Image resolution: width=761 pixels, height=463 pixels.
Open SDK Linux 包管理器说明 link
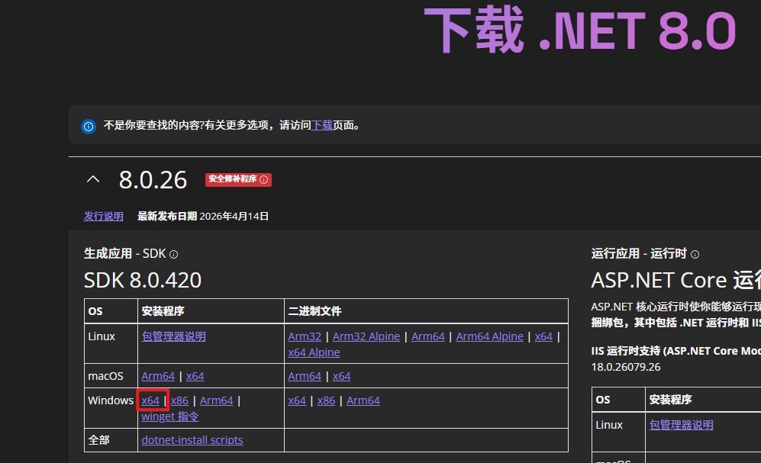click(x=174, y=336)
